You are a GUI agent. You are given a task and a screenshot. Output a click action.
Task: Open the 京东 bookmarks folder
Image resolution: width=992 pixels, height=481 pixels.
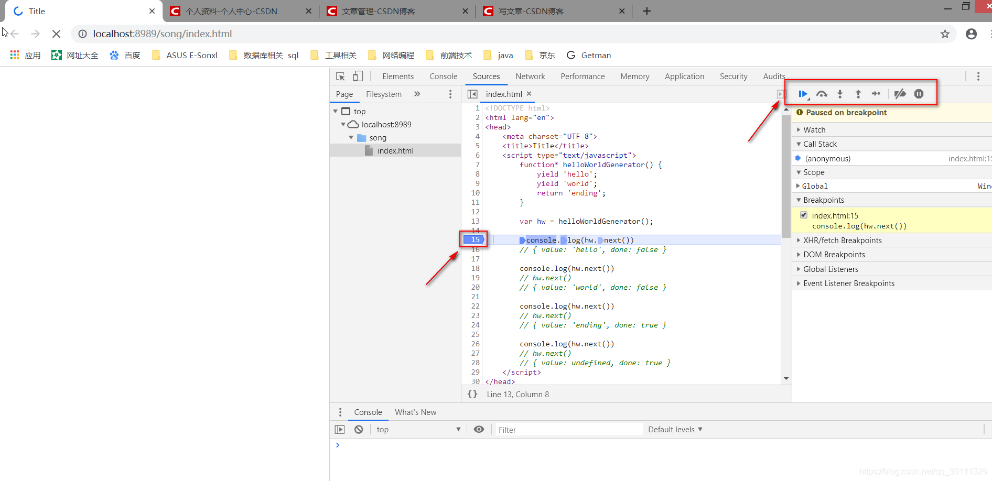tap(540, 55)
